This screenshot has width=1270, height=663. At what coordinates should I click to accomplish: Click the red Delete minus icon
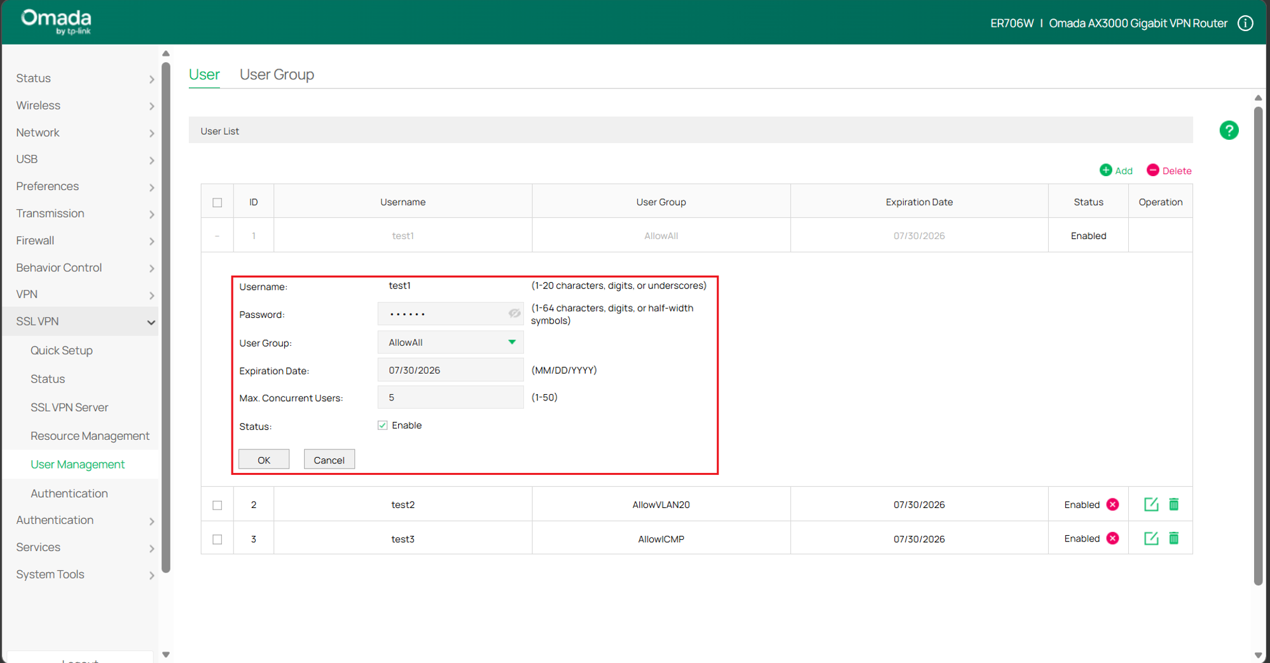click(1152, 170)
